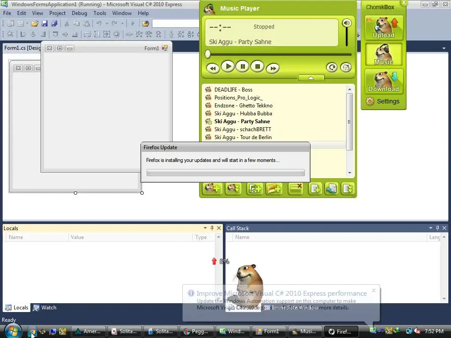451x338 pixels.
Task: Click the Save All toolbar icon
Action: 54,23
